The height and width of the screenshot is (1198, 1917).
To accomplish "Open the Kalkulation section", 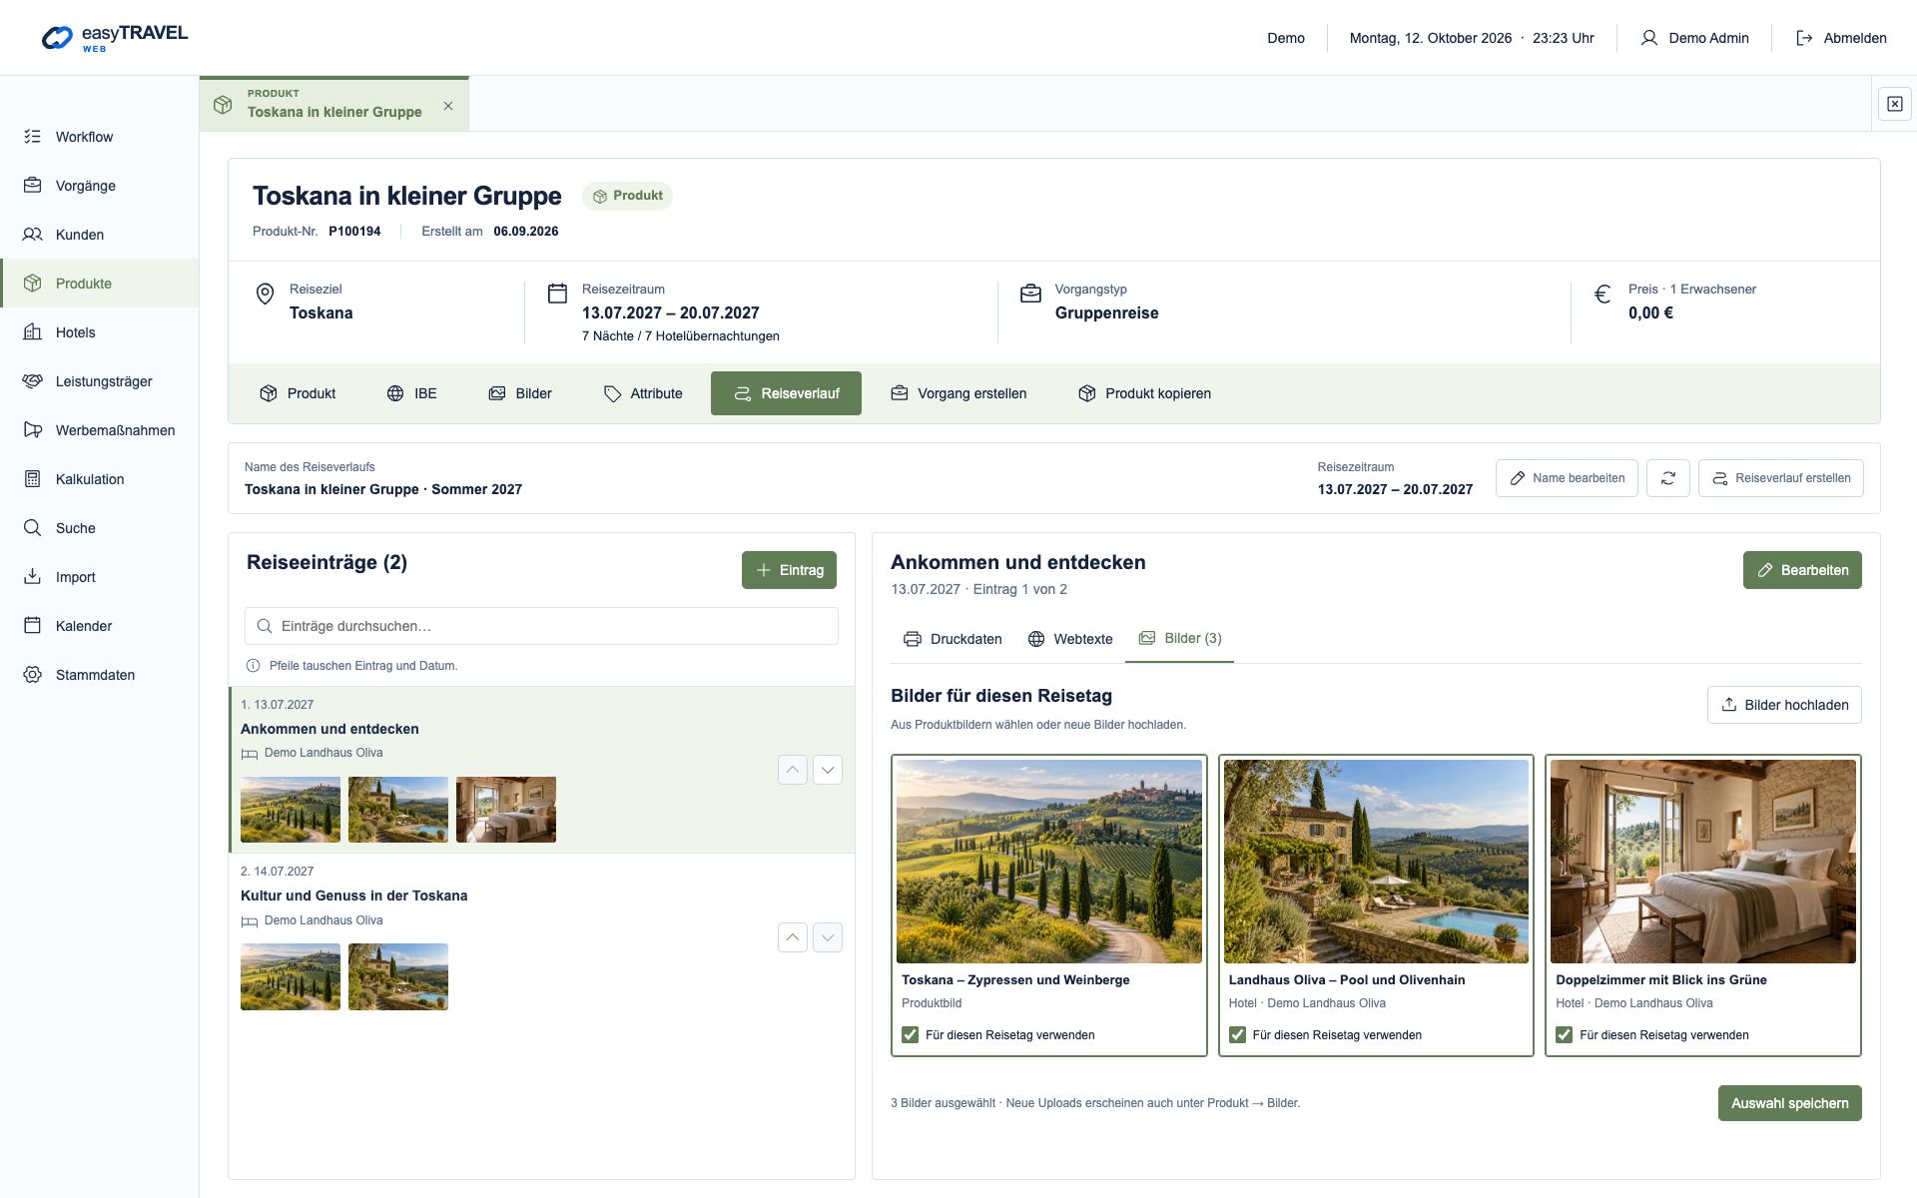I will pyautogui.click(x=99, y=479).
